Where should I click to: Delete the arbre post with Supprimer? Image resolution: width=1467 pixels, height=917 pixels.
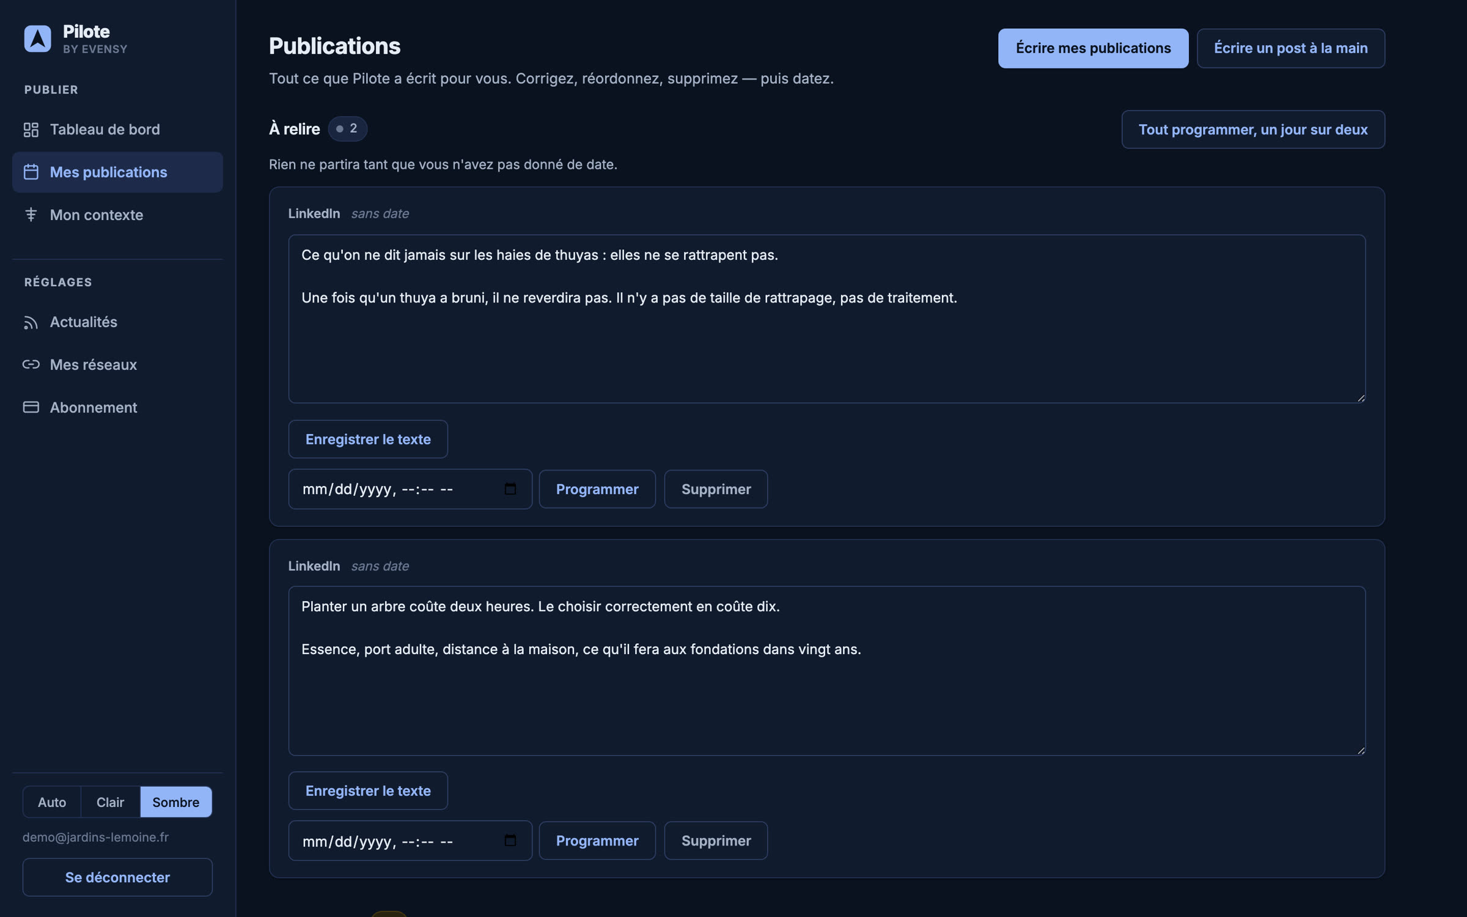point(716,841)
